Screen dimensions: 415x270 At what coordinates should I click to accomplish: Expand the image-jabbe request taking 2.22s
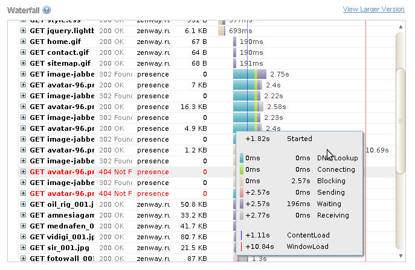(24, 96)
